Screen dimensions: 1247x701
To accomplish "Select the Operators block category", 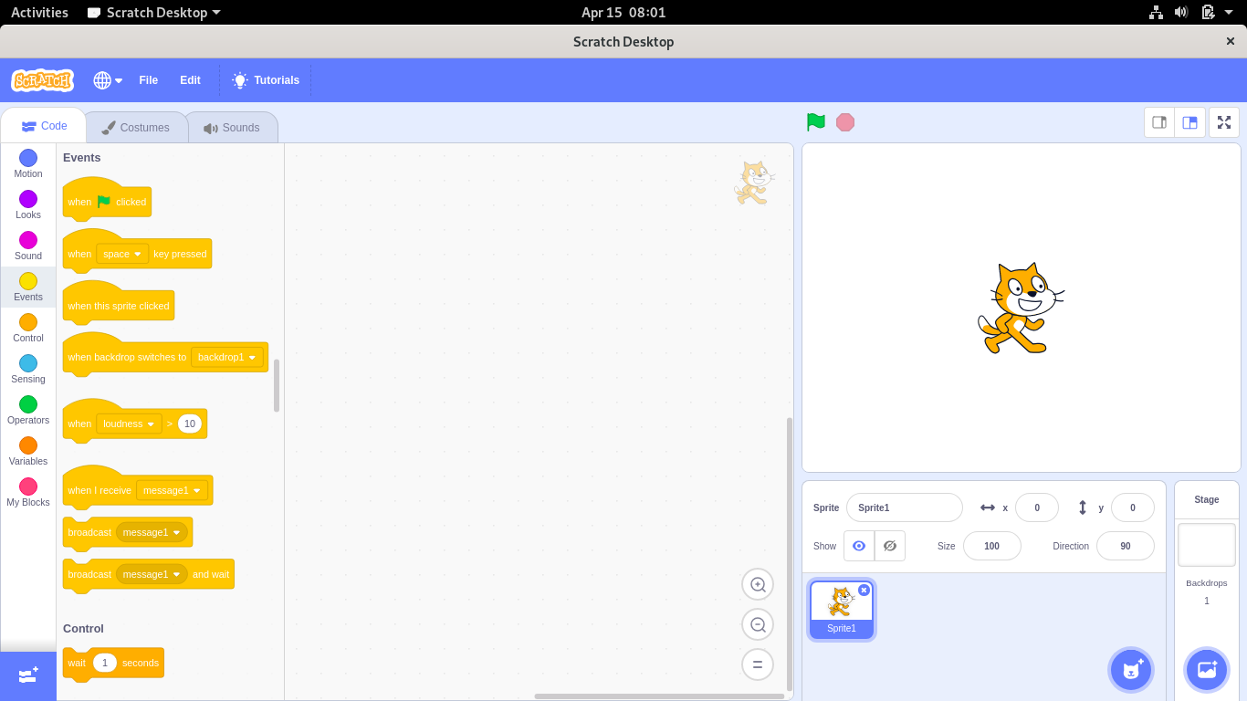I will pyautogui.click(x=28, y=411).
